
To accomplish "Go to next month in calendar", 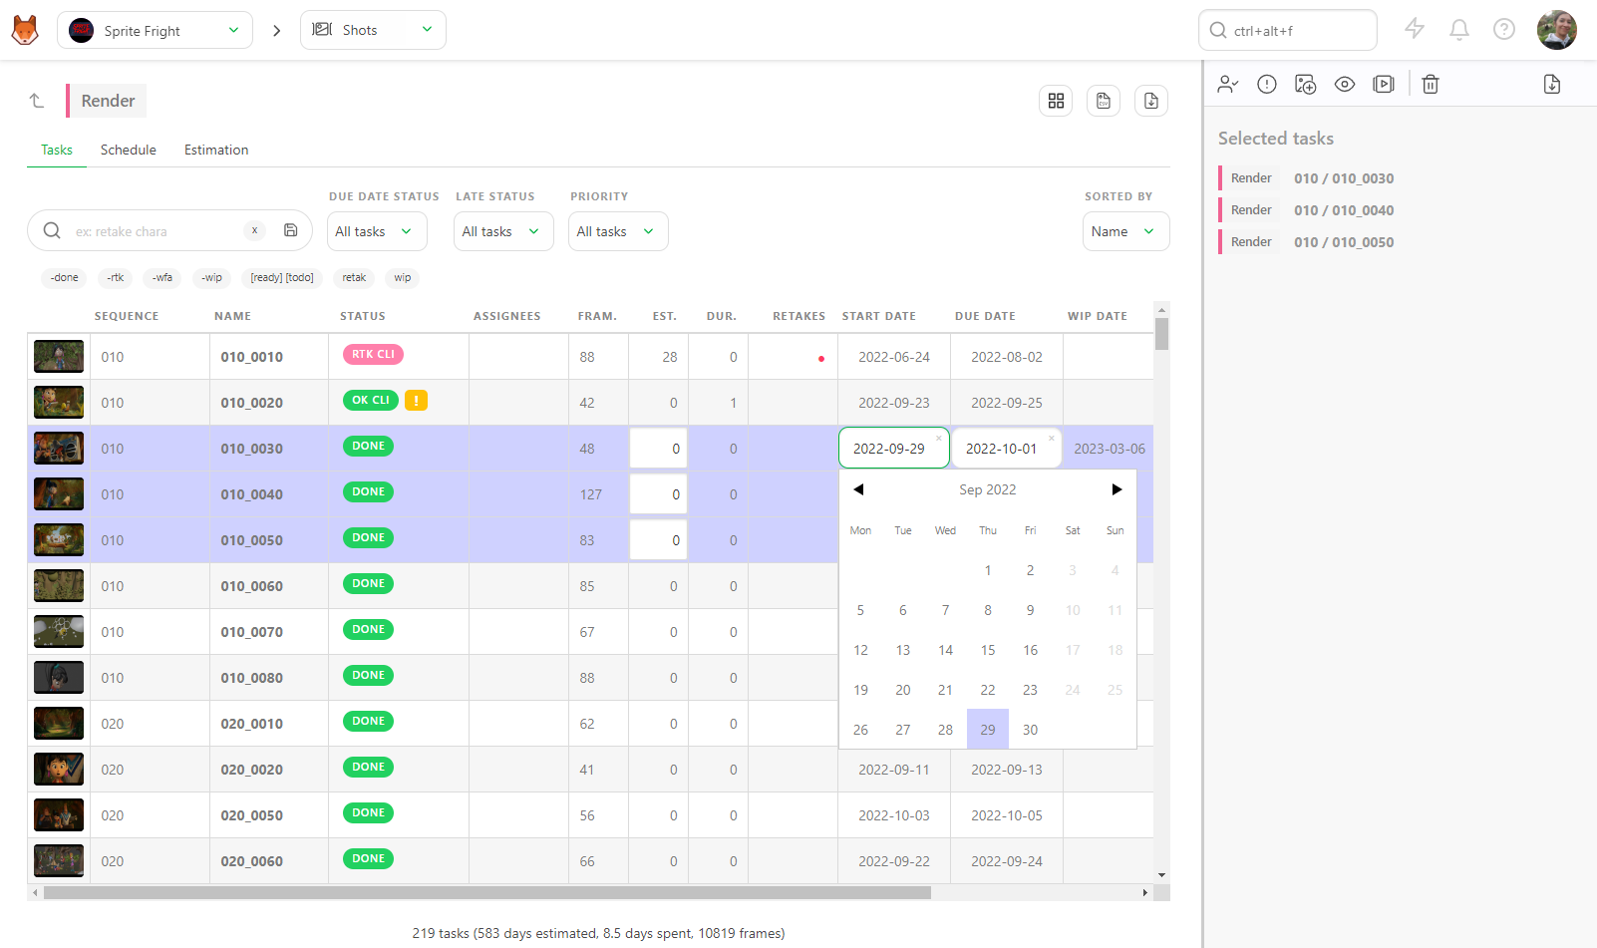I will (1117, 489).
